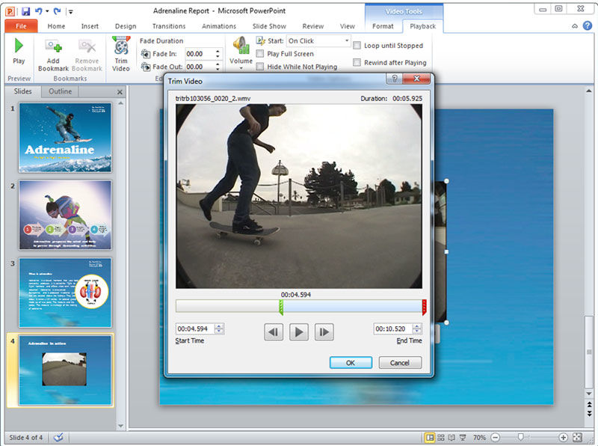Play the video in Trim dialog
The height and width of the screenshot is (446, 598).
(299, 332)
